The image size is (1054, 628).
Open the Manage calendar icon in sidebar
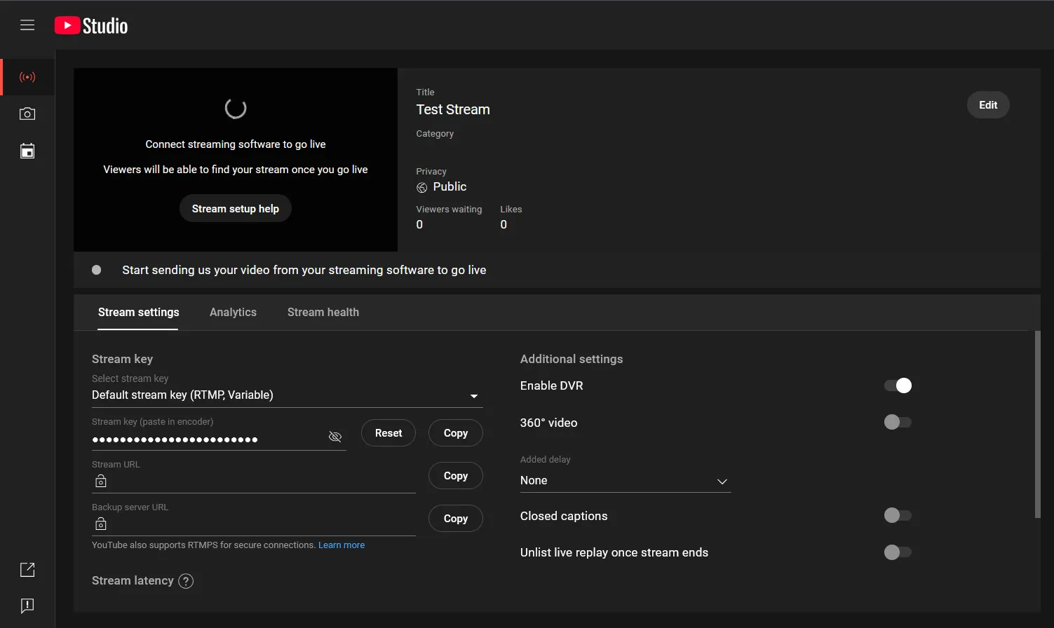click(x=27, y=151)
